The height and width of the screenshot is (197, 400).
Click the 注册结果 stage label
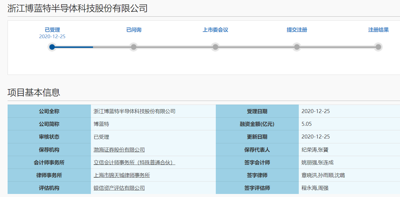[x=378, y=30]
